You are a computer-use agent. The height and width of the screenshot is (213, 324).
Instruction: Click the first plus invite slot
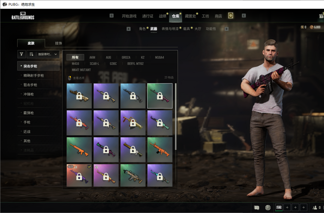tap(287, 207)
